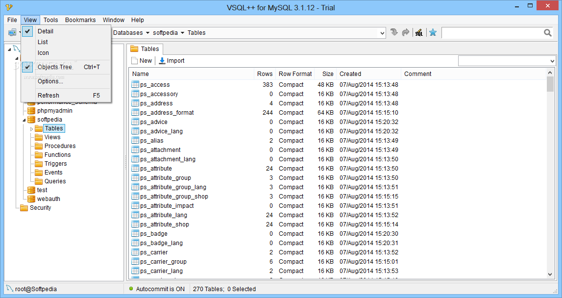Open the Tools menu

50,20
